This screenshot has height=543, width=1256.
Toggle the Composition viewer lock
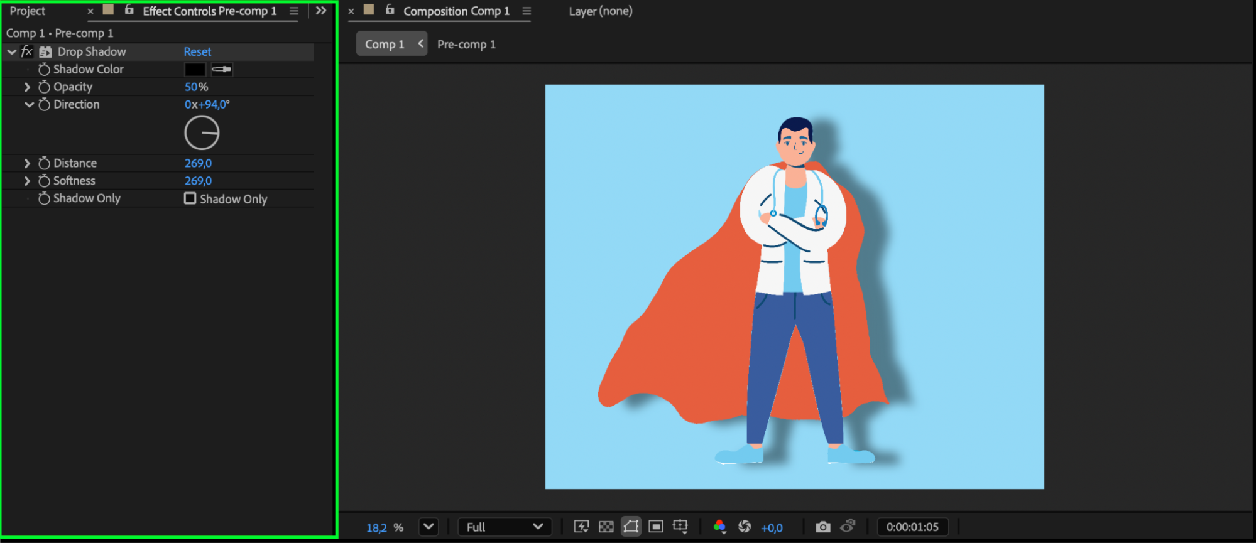(x=390, y=10)
